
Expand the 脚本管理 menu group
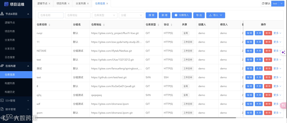click(x=28, y=109)
